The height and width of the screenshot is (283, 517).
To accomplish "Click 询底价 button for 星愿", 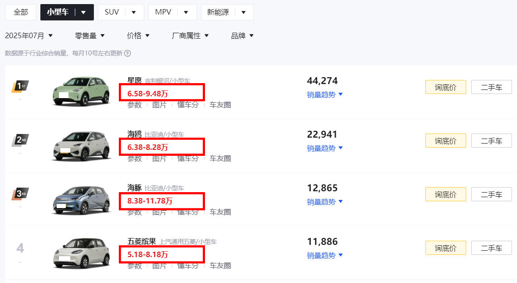I will [x=445, y=87].
